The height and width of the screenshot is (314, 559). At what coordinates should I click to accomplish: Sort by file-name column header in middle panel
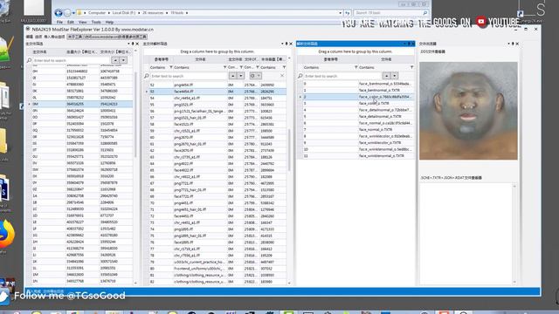pos(200,59)
